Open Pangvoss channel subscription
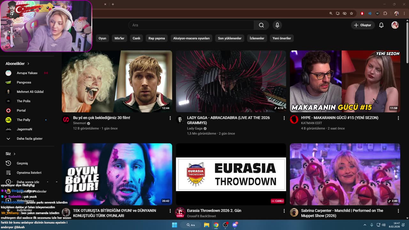Screen dimensions: 409x230 pos(27,82)
